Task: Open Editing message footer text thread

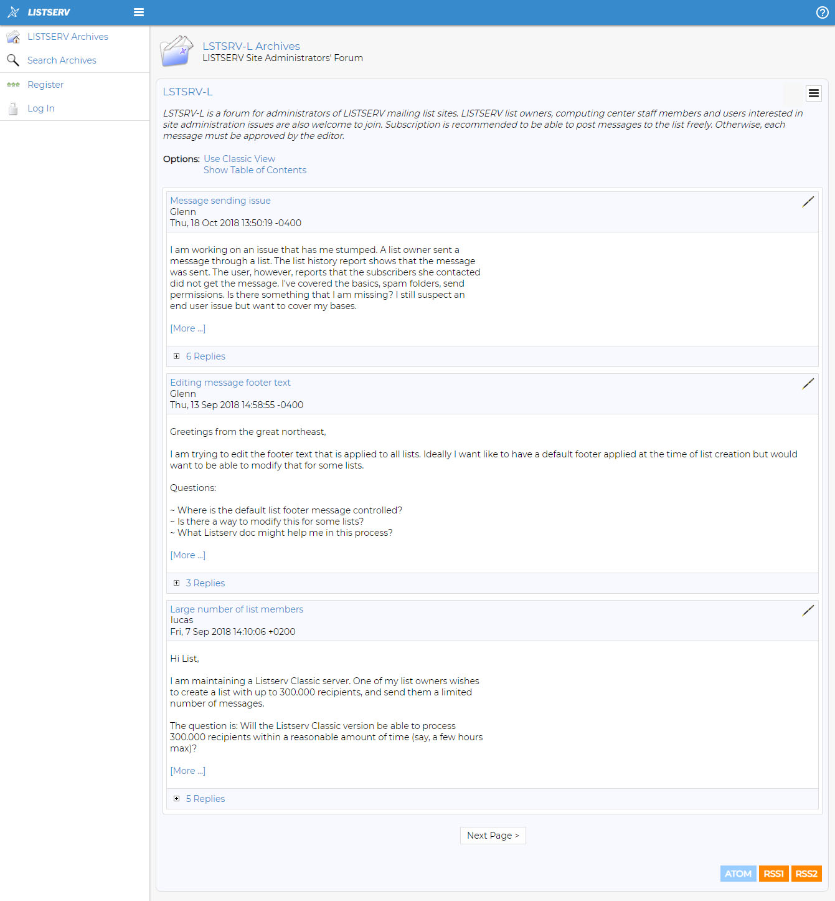Action: click(x=230, y=383)
